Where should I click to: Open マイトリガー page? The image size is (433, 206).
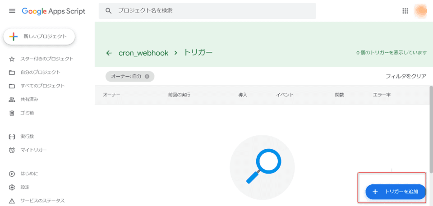pyautogui.click(x=33, y=150)
